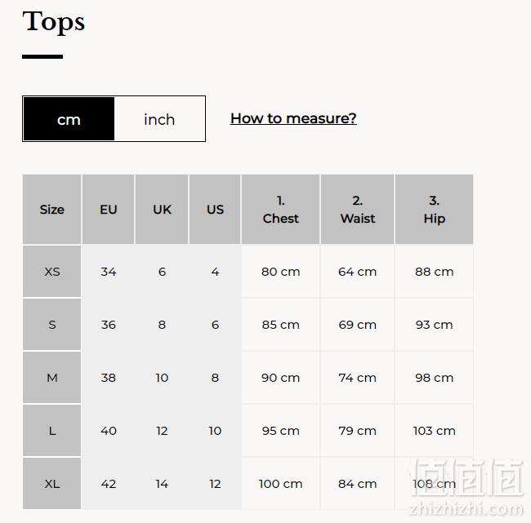The height and width of the screenshot is (523, 531).
Task: Click the 80 cm chest cell
Action: 280,272
